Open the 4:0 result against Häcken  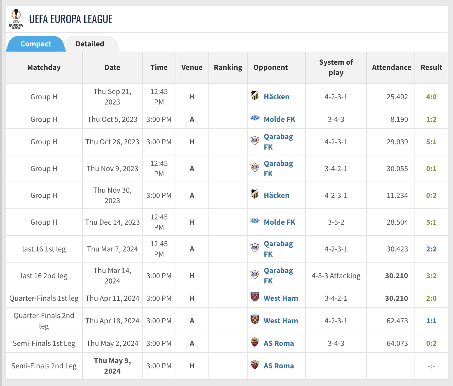431,97
